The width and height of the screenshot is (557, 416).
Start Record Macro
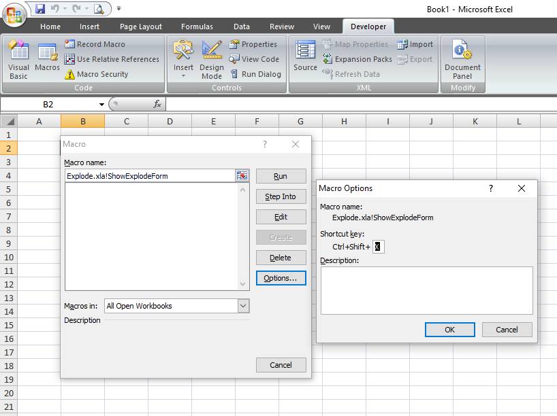(95, 44)
